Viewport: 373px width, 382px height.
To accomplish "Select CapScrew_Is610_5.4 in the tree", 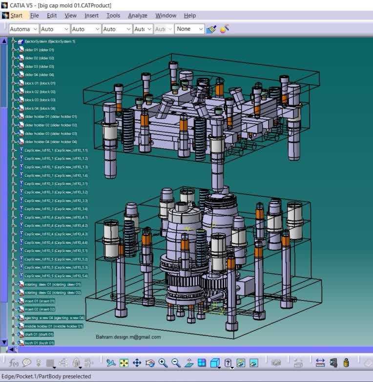I will 56,276.
